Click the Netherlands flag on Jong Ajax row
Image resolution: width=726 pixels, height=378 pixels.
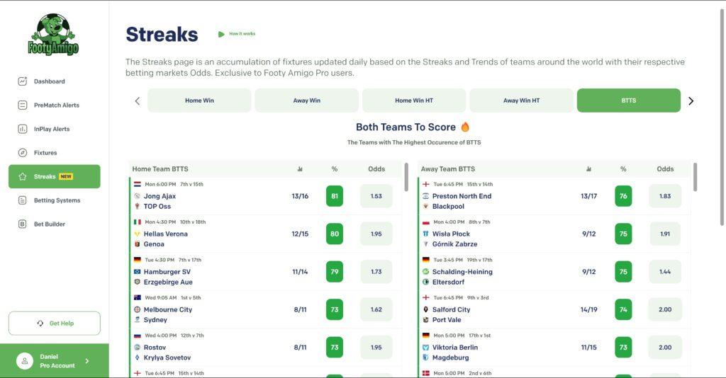pyautogui.click(x=138, y=184)
